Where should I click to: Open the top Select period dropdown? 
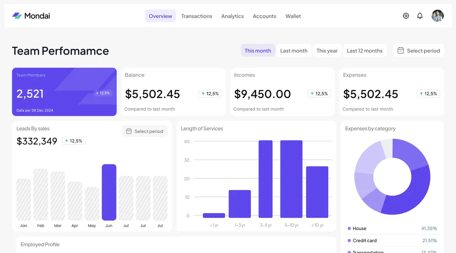point(419,51)
